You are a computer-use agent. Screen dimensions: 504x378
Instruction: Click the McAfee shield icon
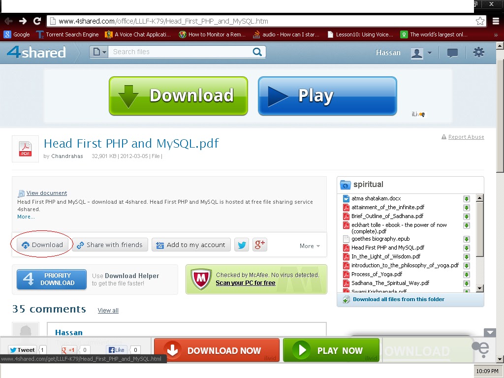click(201, 279)
